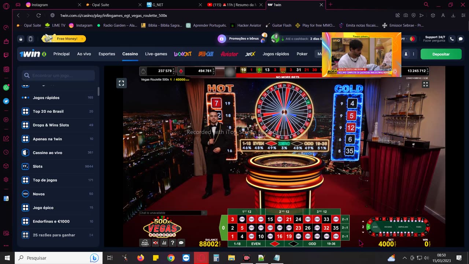The width and height of the screenshot is (469, 264).
Task: Click the lock icon in the site header
Action: click(21, 39)
